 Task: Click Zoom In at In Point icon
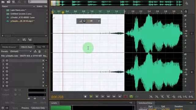tap(180, 97)
